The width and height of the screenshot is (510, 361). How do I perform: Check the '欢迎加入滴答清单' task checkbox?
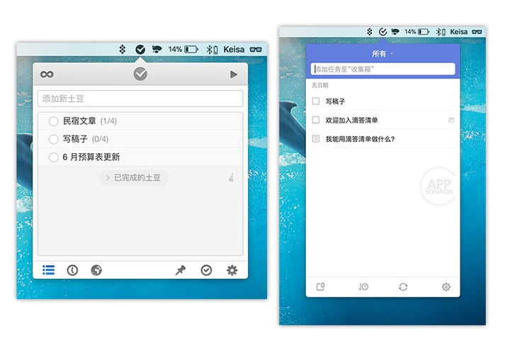pos(315,120)
